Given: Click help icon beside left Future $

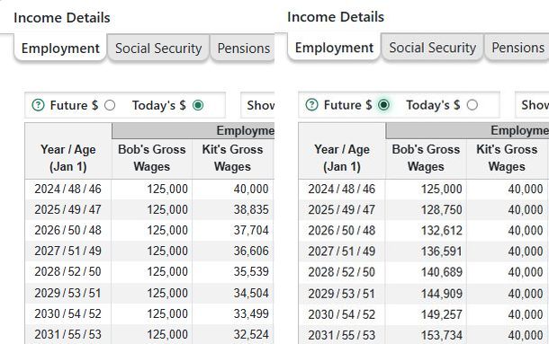Looking at the screenshot, I should tap(38, 105).
